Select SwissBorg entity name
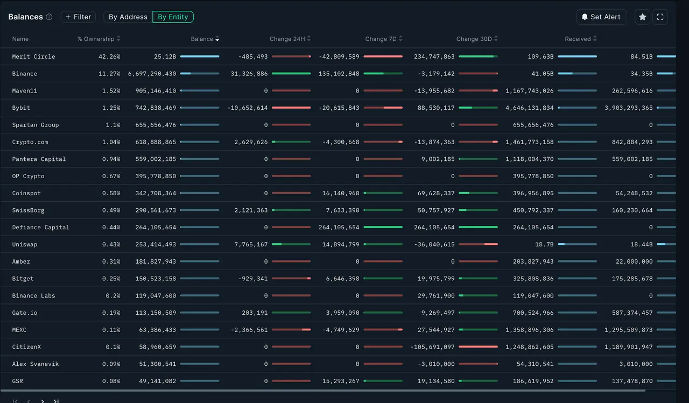This screenshot has height=403, width=689. click(28, 210)
